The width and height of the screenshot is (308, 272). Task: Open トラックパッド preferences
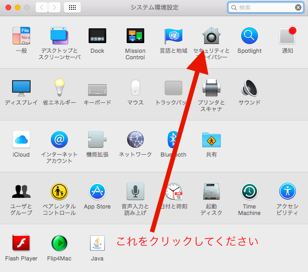point(173,88)
